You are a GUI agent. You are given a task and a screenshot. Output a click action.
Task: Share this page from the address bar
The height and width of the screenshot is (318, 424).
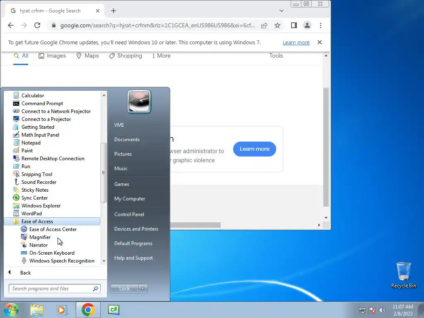pos(264,25)
